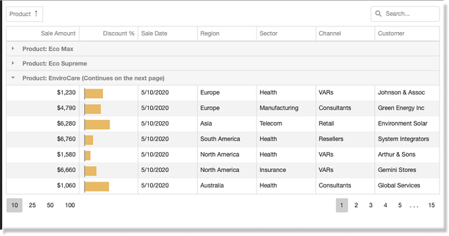The height and width of the screenshot is (236, 449).
Task: Select the $1,060 sale amount cell
Action: tap(43, 185)
